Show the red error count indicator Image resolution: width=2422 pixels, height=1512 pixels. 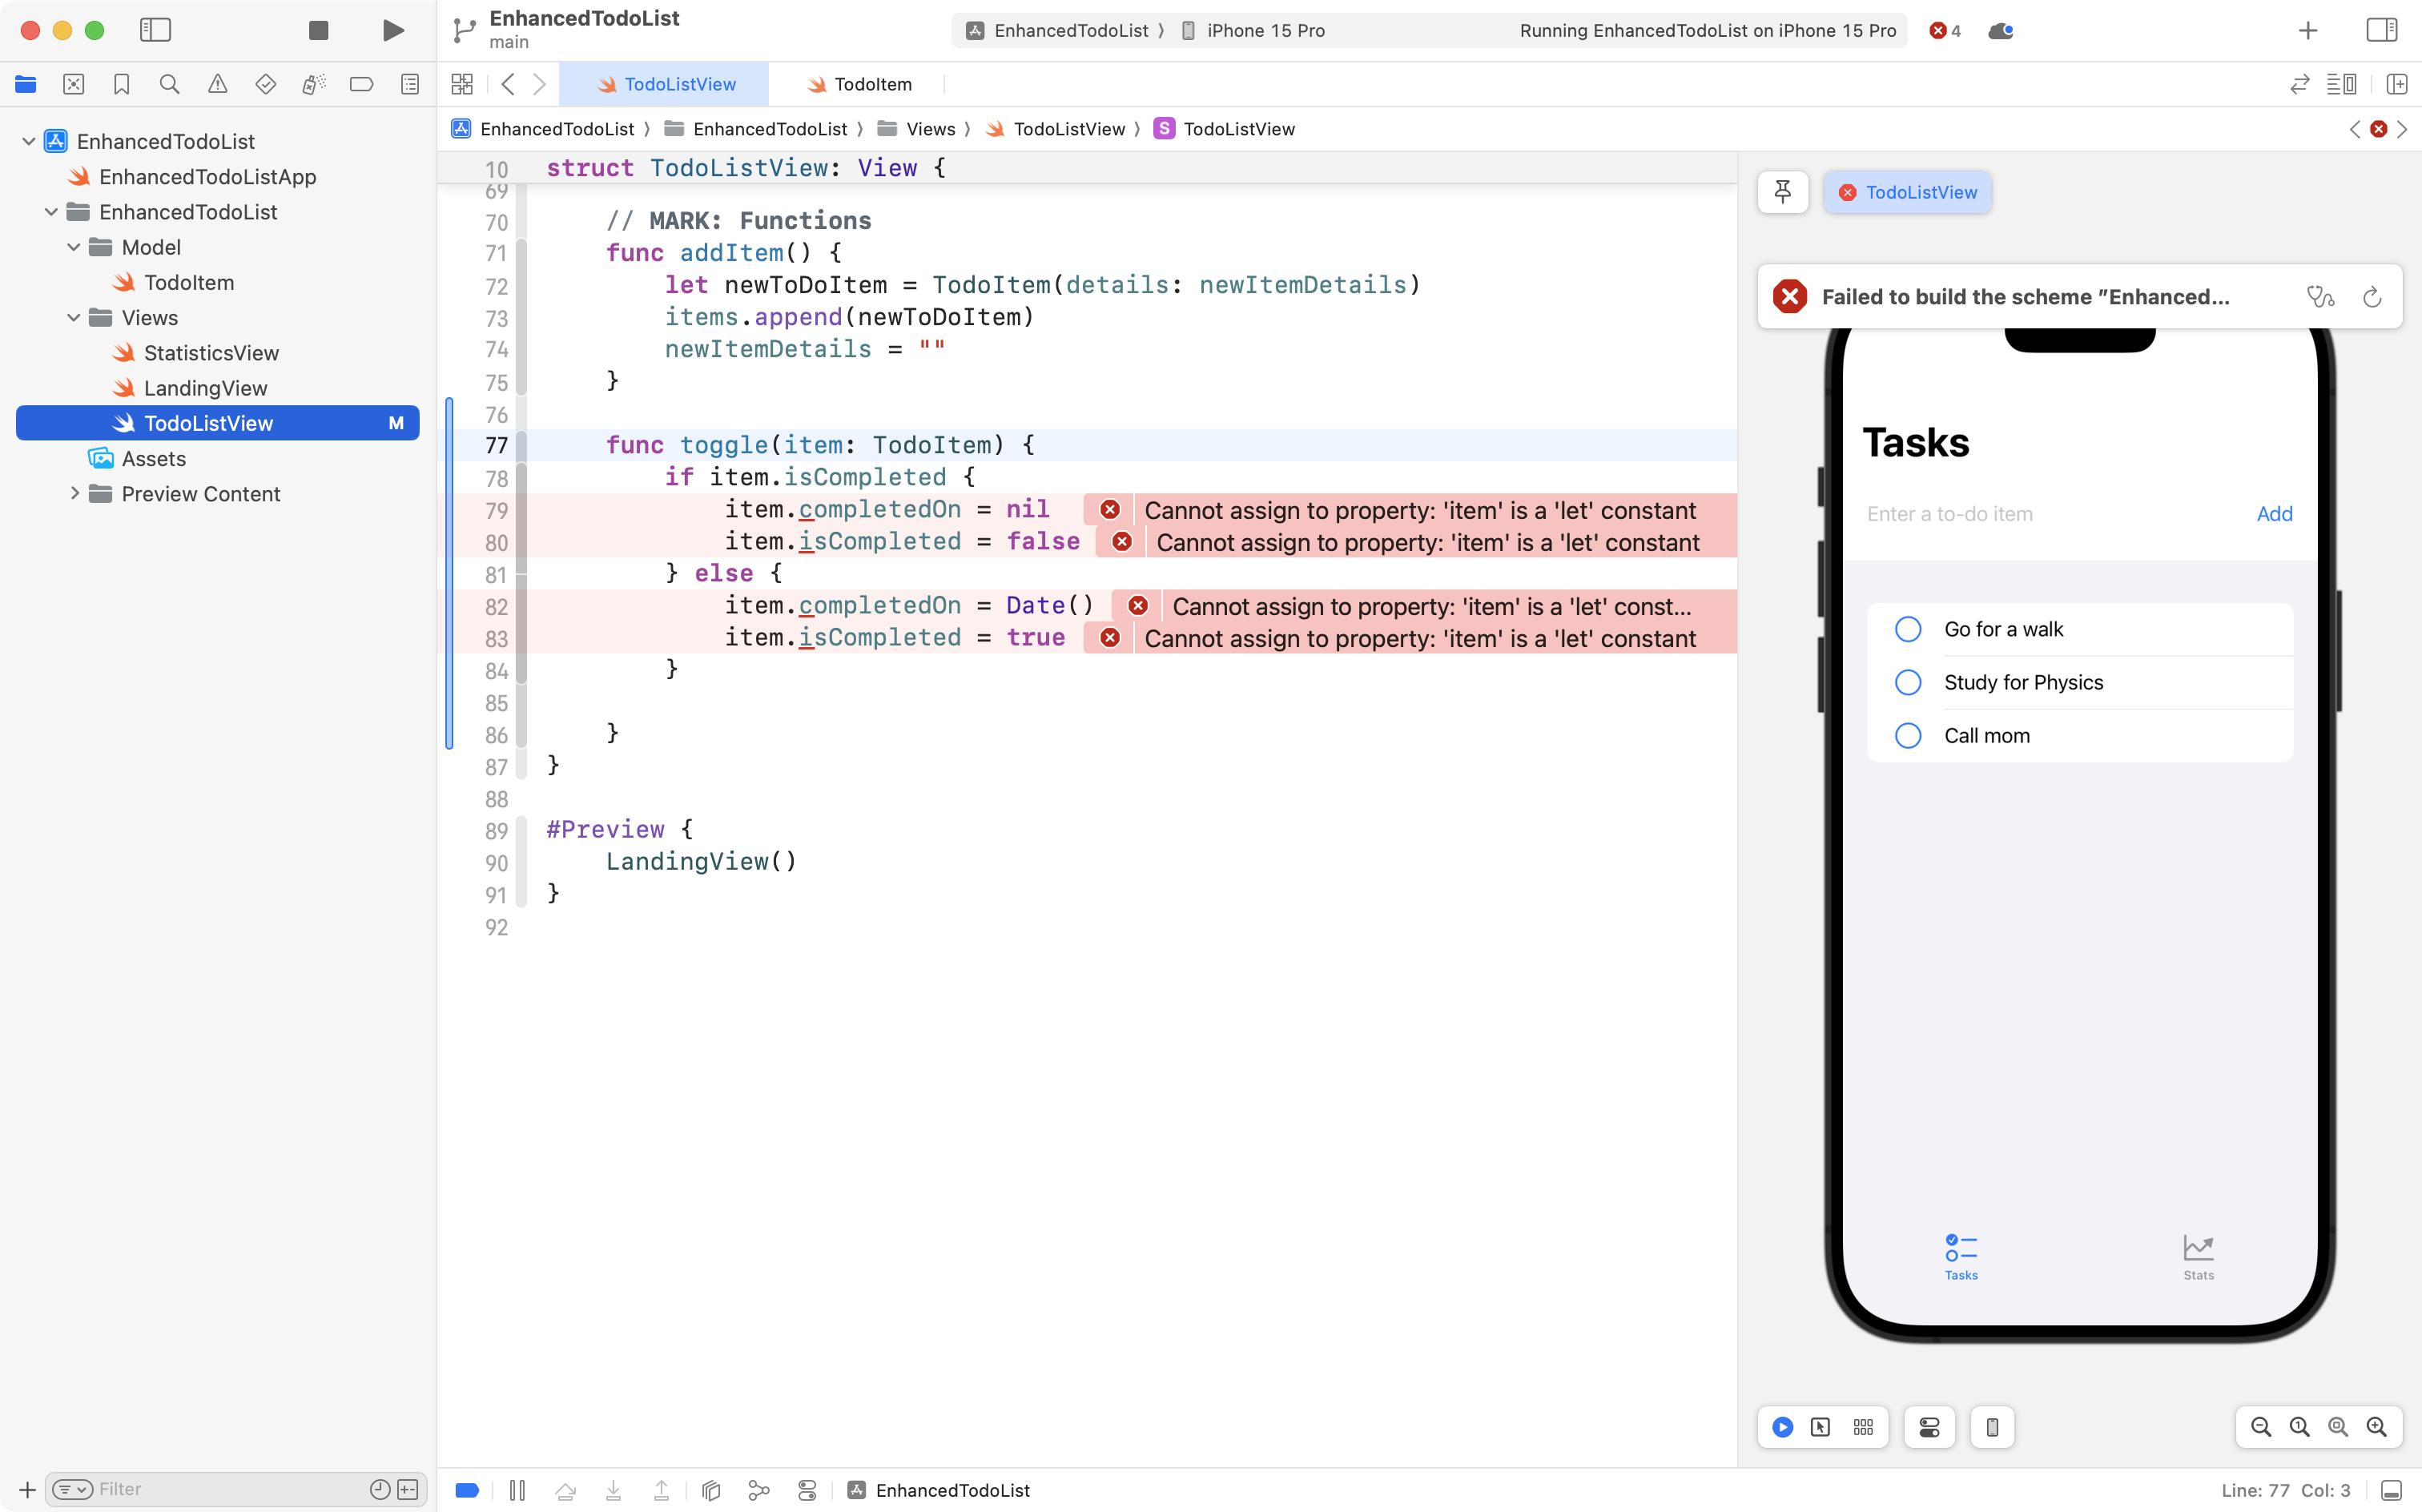click(1943, 30)
